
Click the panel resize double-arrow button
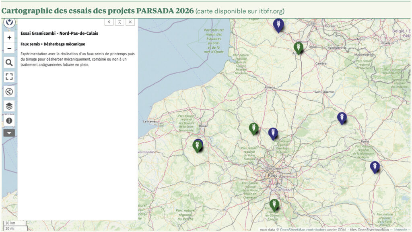(x=119, y=22)
